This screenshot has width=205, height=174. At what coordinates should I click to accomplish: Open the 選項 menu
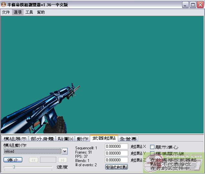[18, 12]
